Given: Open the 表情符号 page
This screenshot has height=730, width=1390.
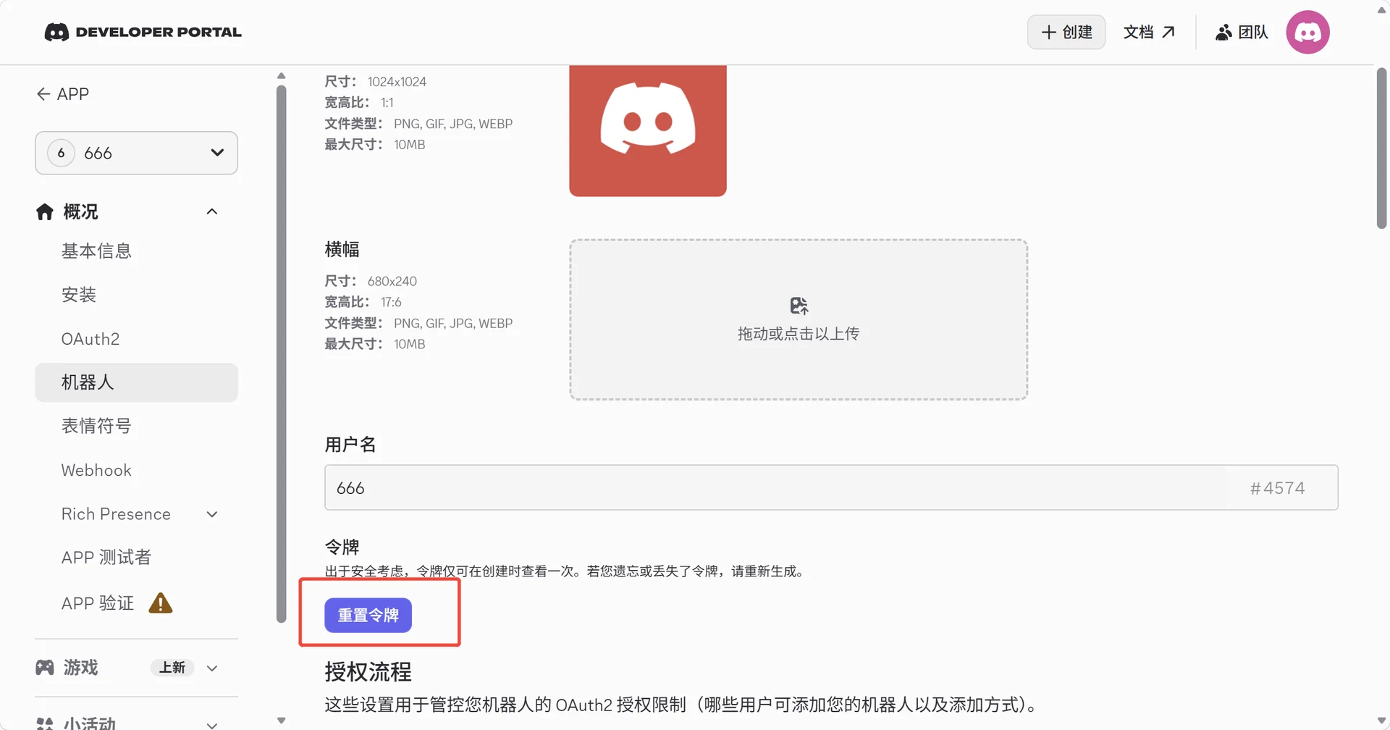Looking at the screenshot, I should click(x=96, y=426).
